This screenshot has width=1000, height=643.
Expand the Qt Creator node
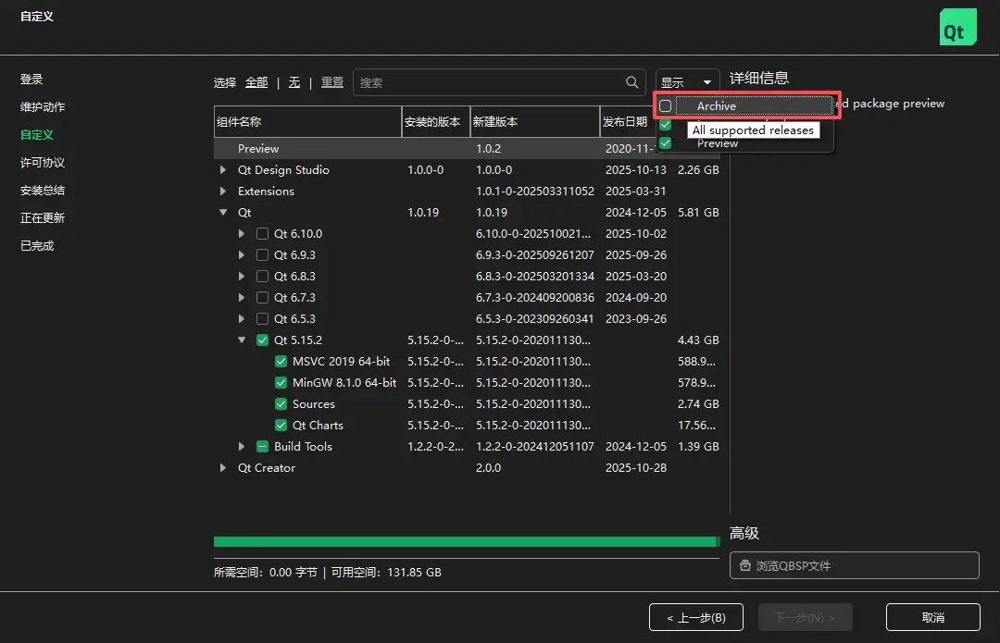(222, 468)
